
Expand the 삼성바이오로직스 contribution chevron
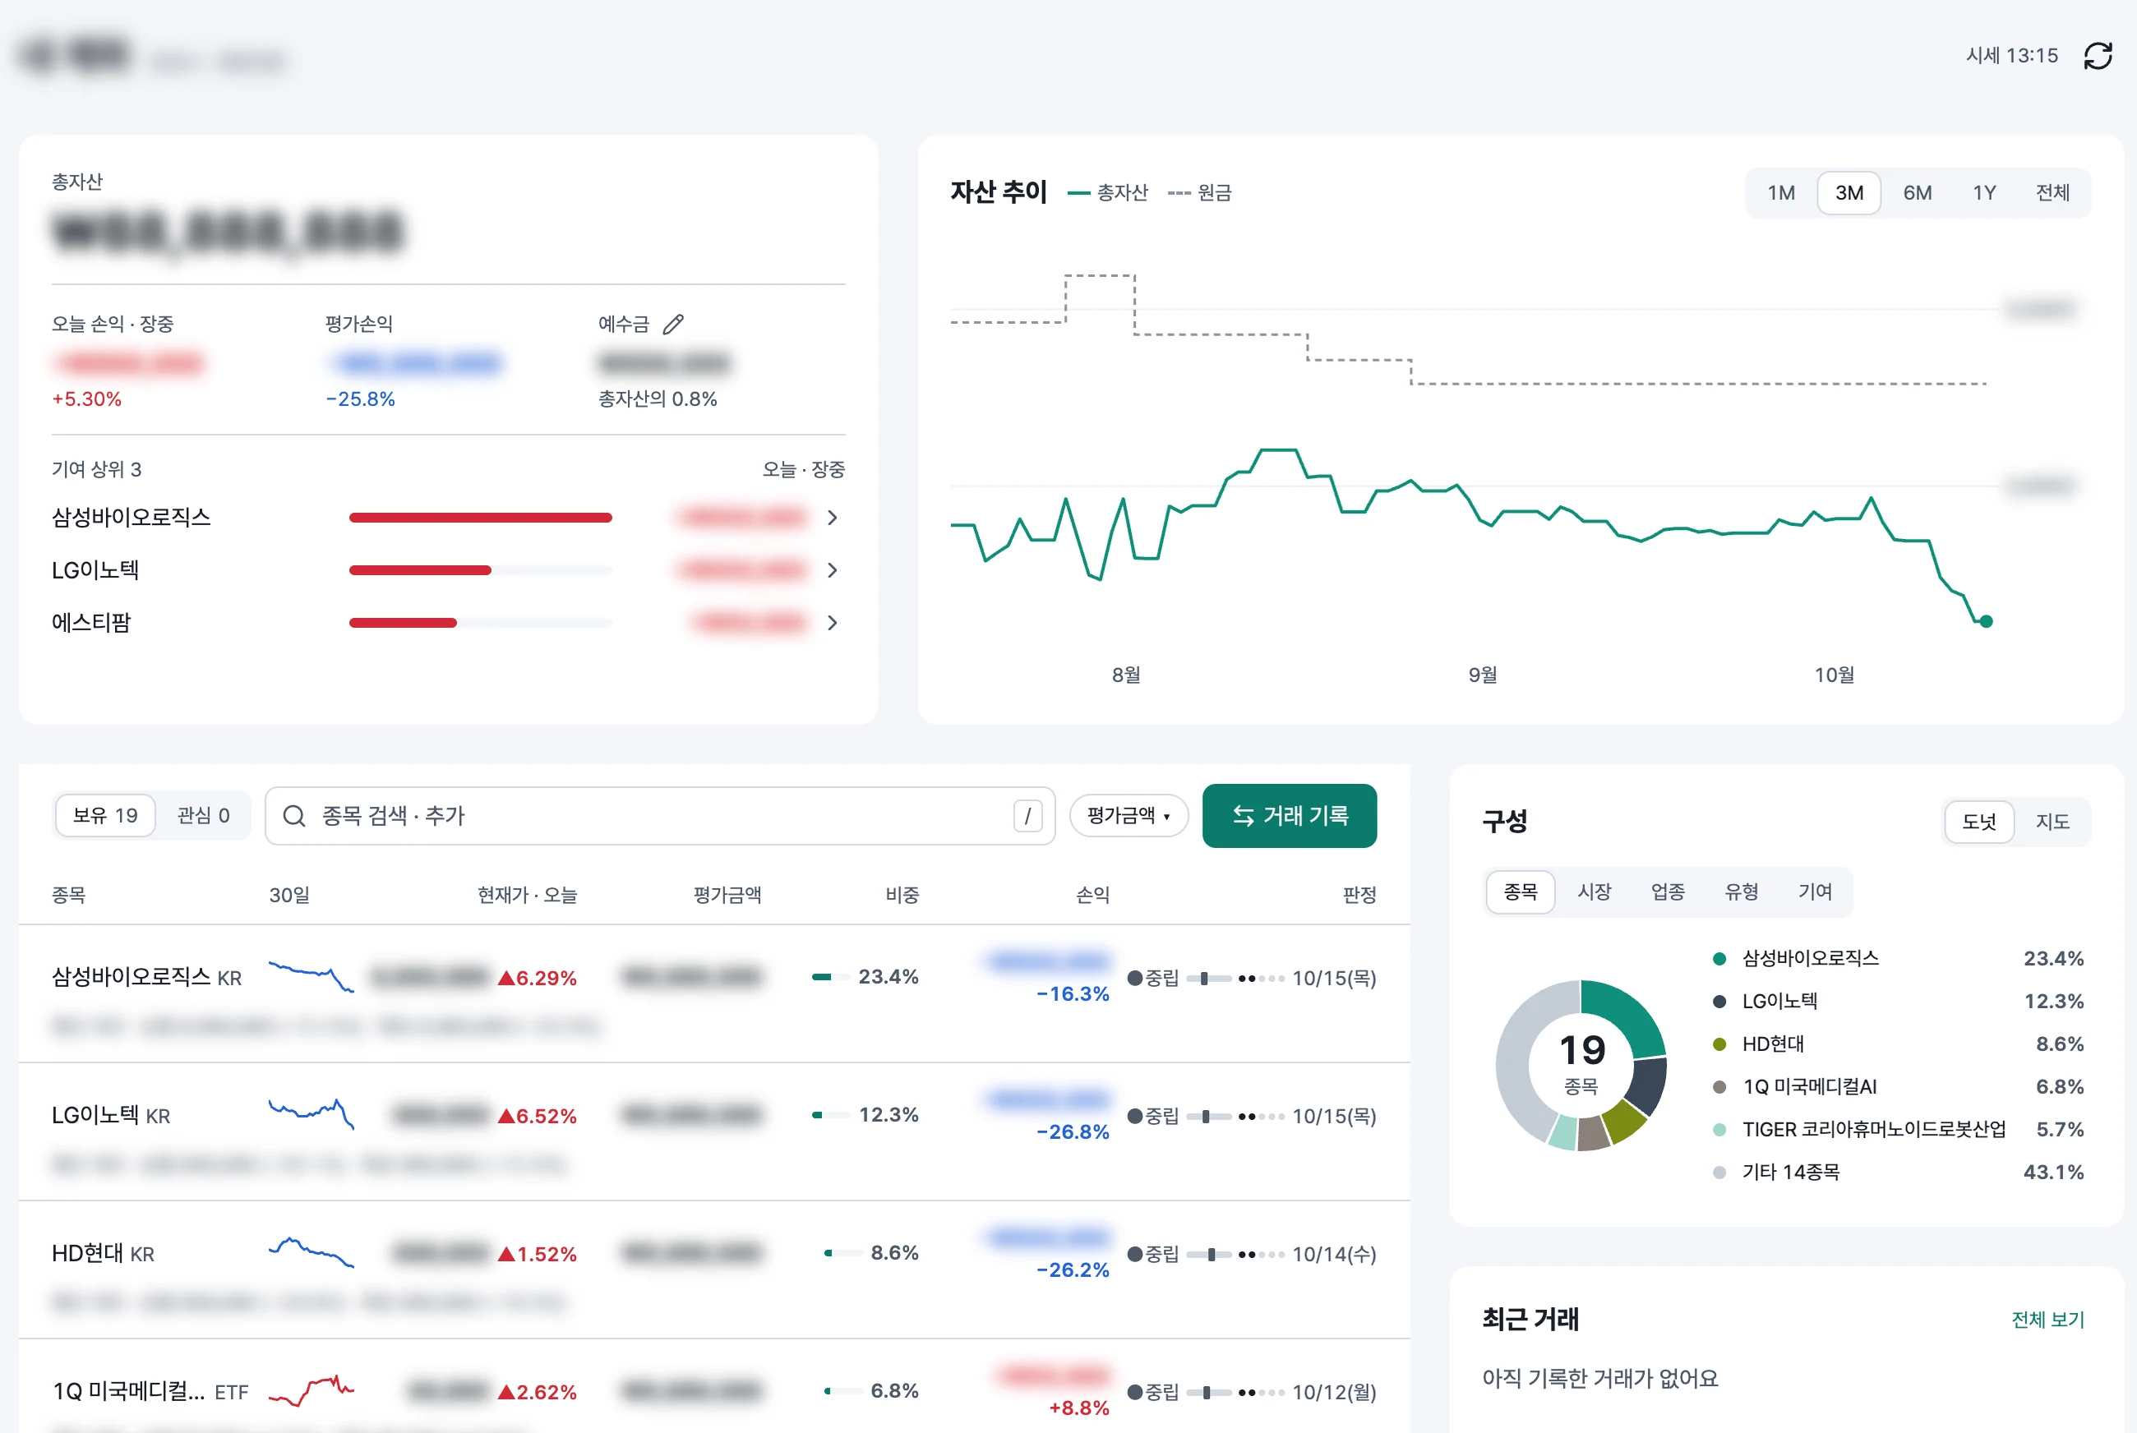(x=832, y=518)
